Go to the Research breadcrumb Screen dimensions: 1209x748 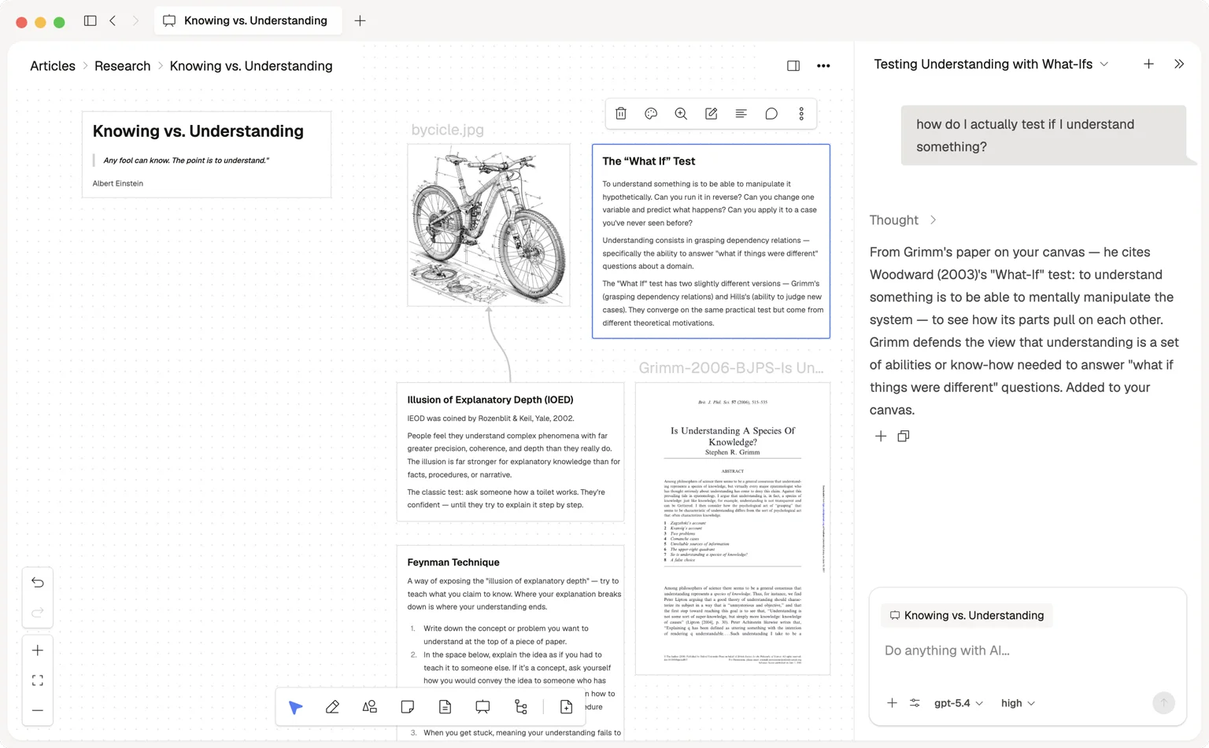coord(122,66)
